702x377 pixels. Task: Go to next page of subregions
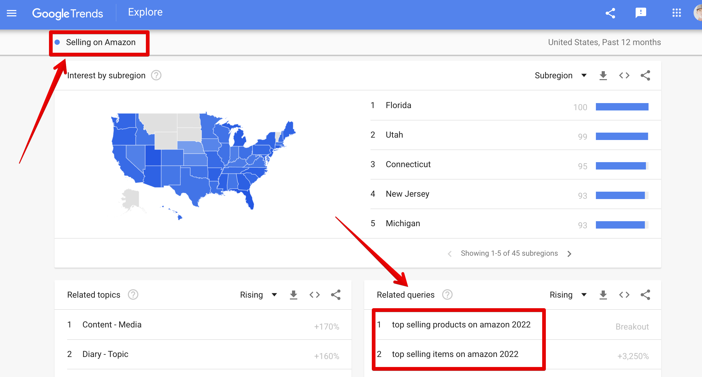click(569, 254)
